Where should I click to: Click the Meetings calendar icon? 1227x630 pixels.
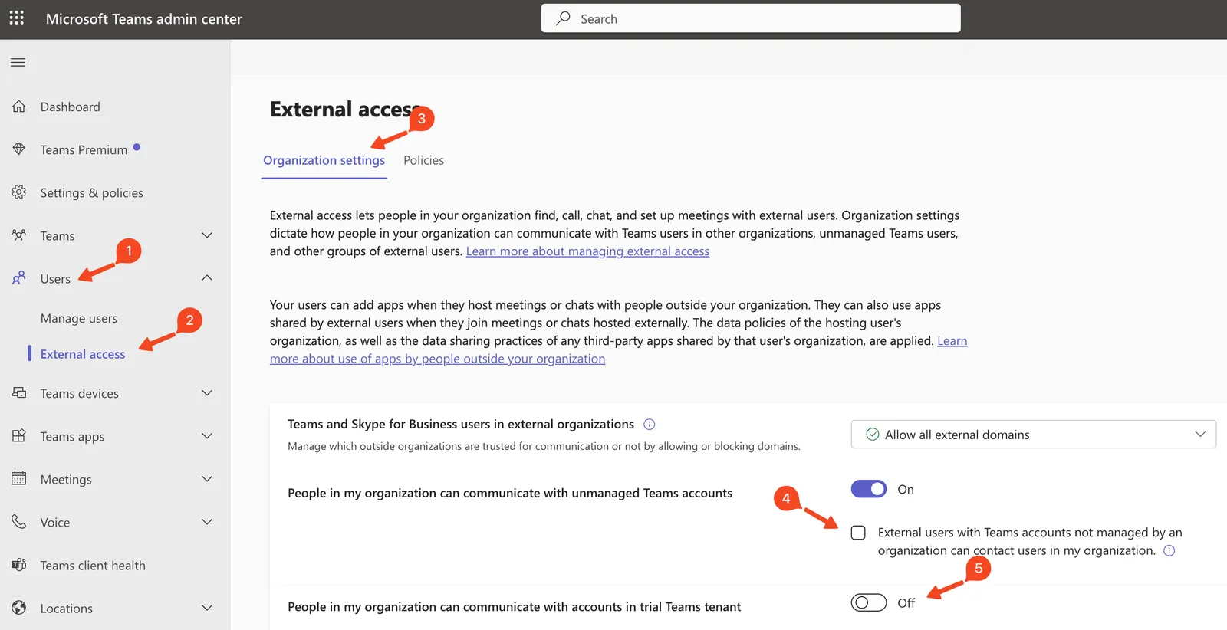point(19,479)
